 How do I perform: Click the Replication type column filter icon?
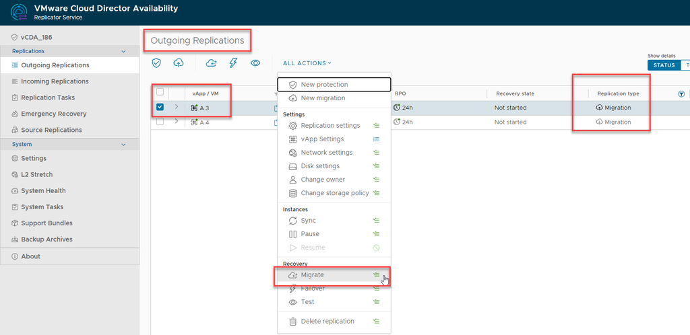(x=681, y=94)
